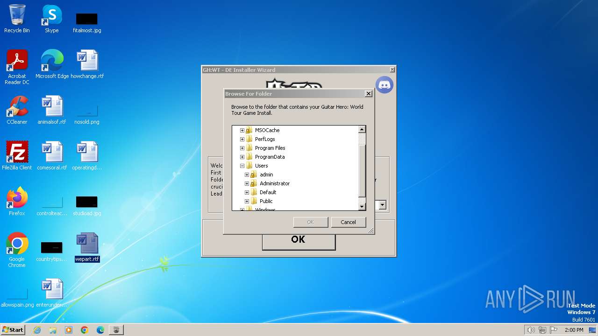Launch Firefox desktop shortcut

pos(17,202)
